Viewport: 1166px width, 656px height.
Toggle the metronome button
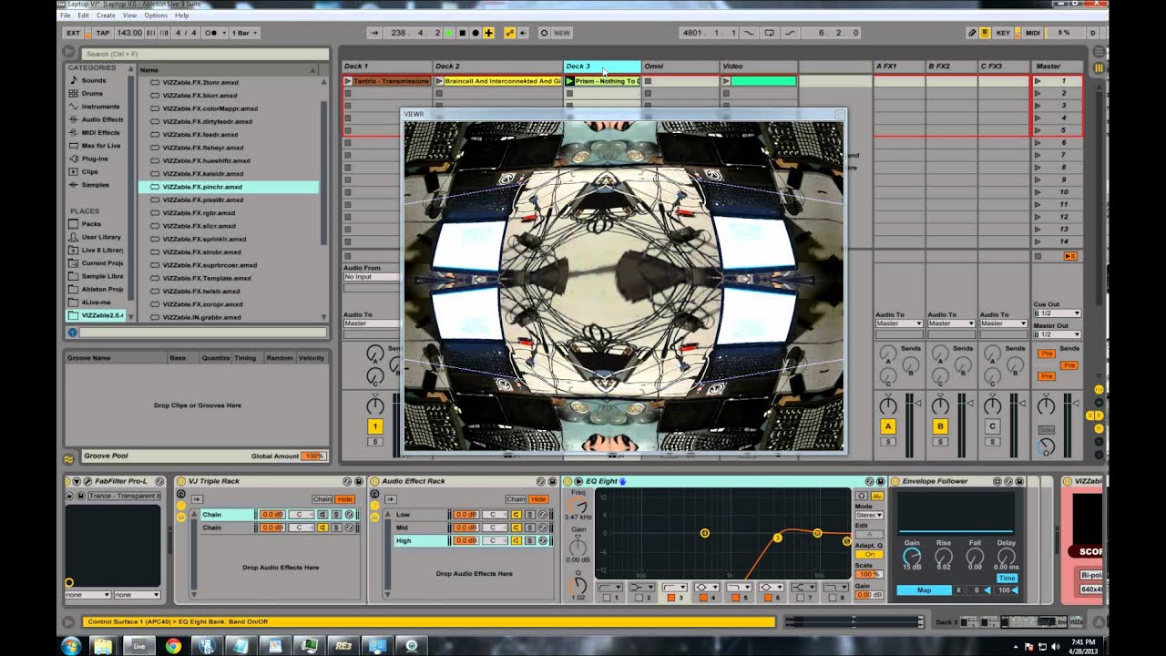click(213, 33)
